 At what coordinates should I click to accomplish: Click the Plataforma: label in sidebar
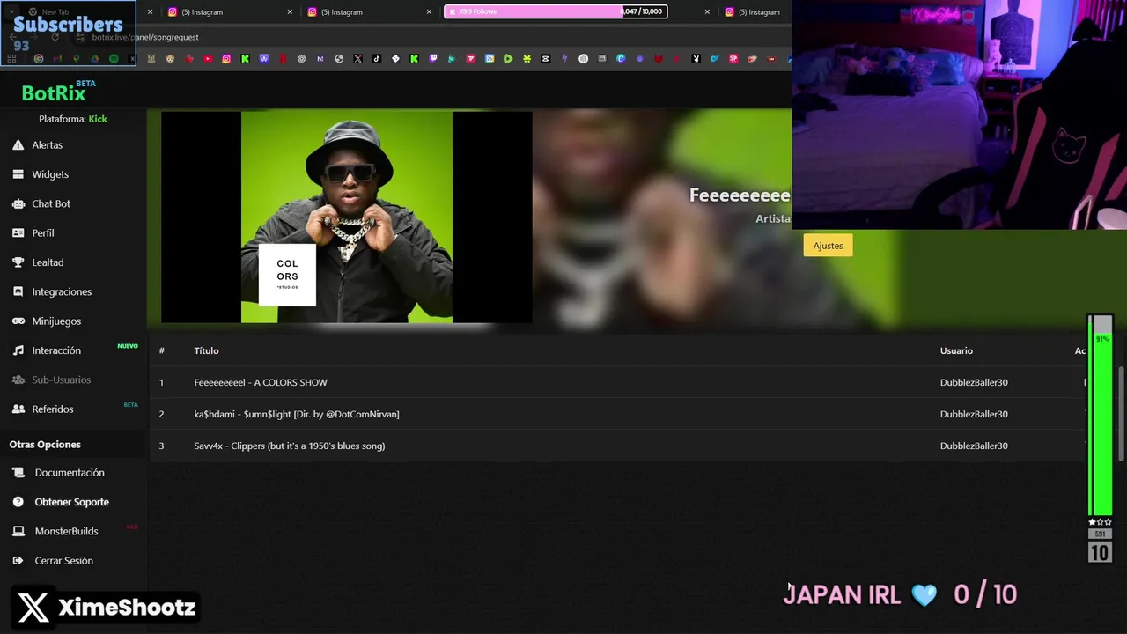pyautogui.click(x=63, y=119)
